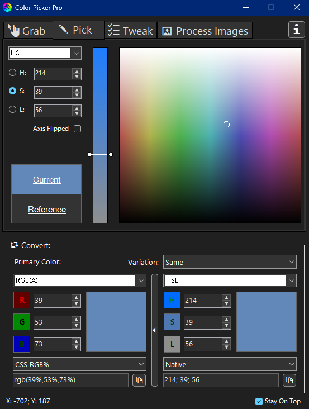Switch to the Pick tab

tap(79, 30)
